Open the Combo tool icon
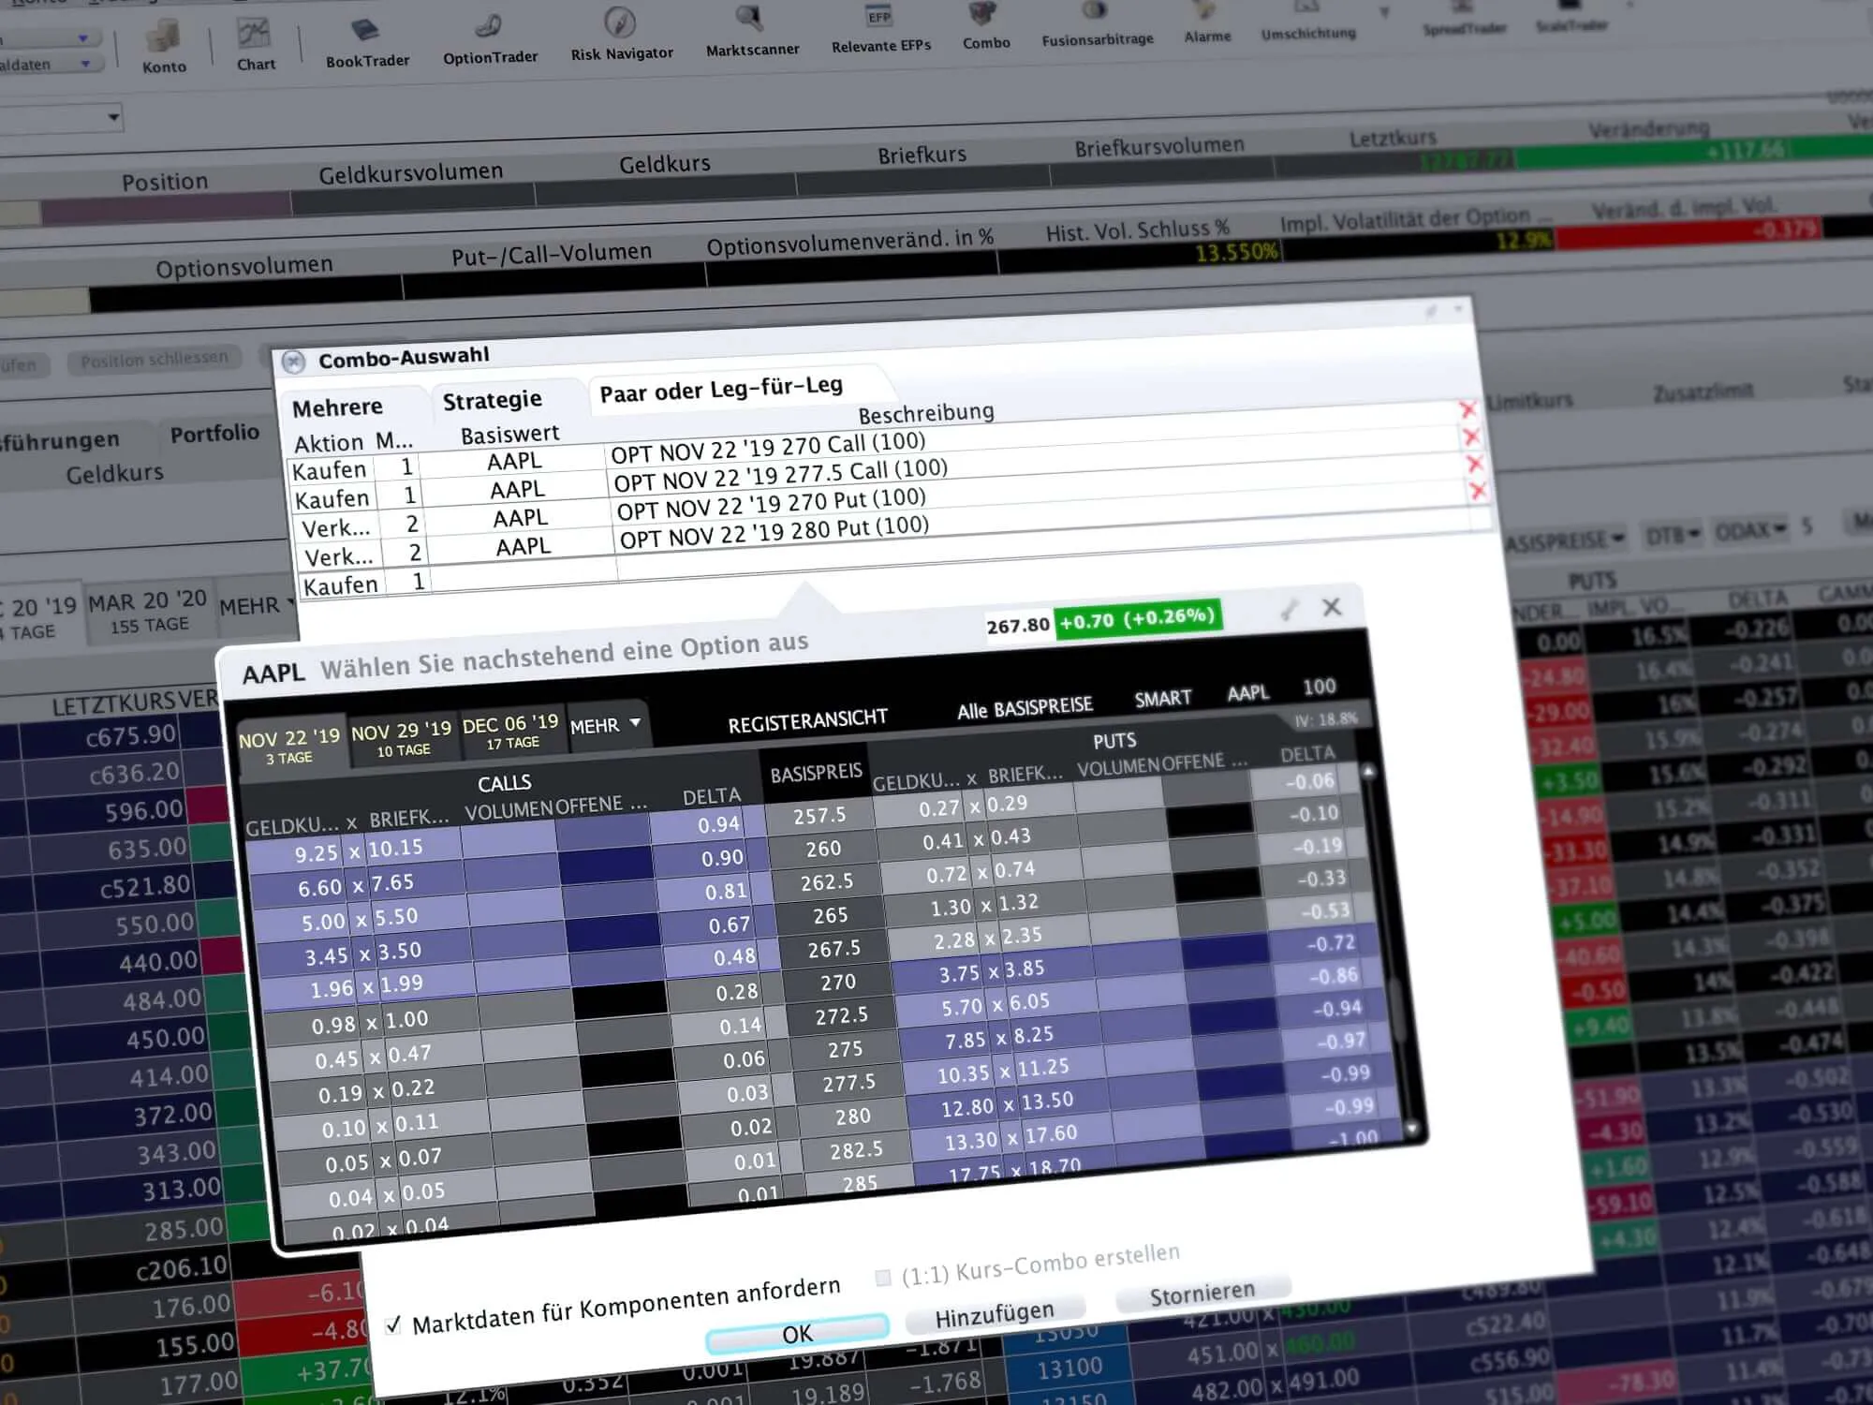 (985, 26)
